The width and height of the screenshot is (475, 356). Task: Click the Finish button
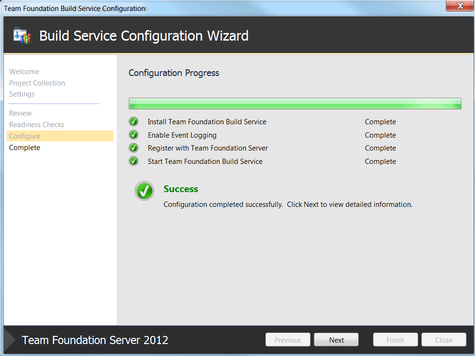pyautogui.click(x=395, y=340)
